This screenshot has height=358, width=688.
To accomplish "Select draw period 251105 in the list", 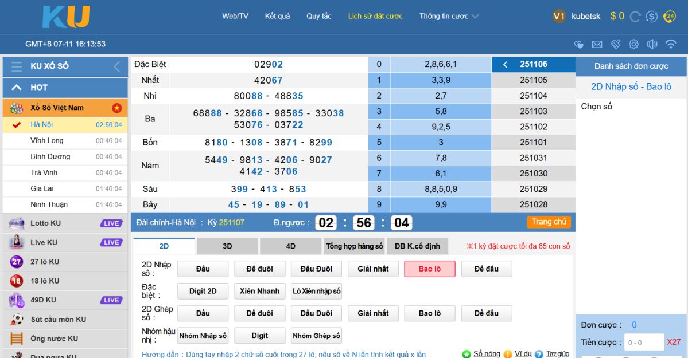I will (x=533, y=80).
